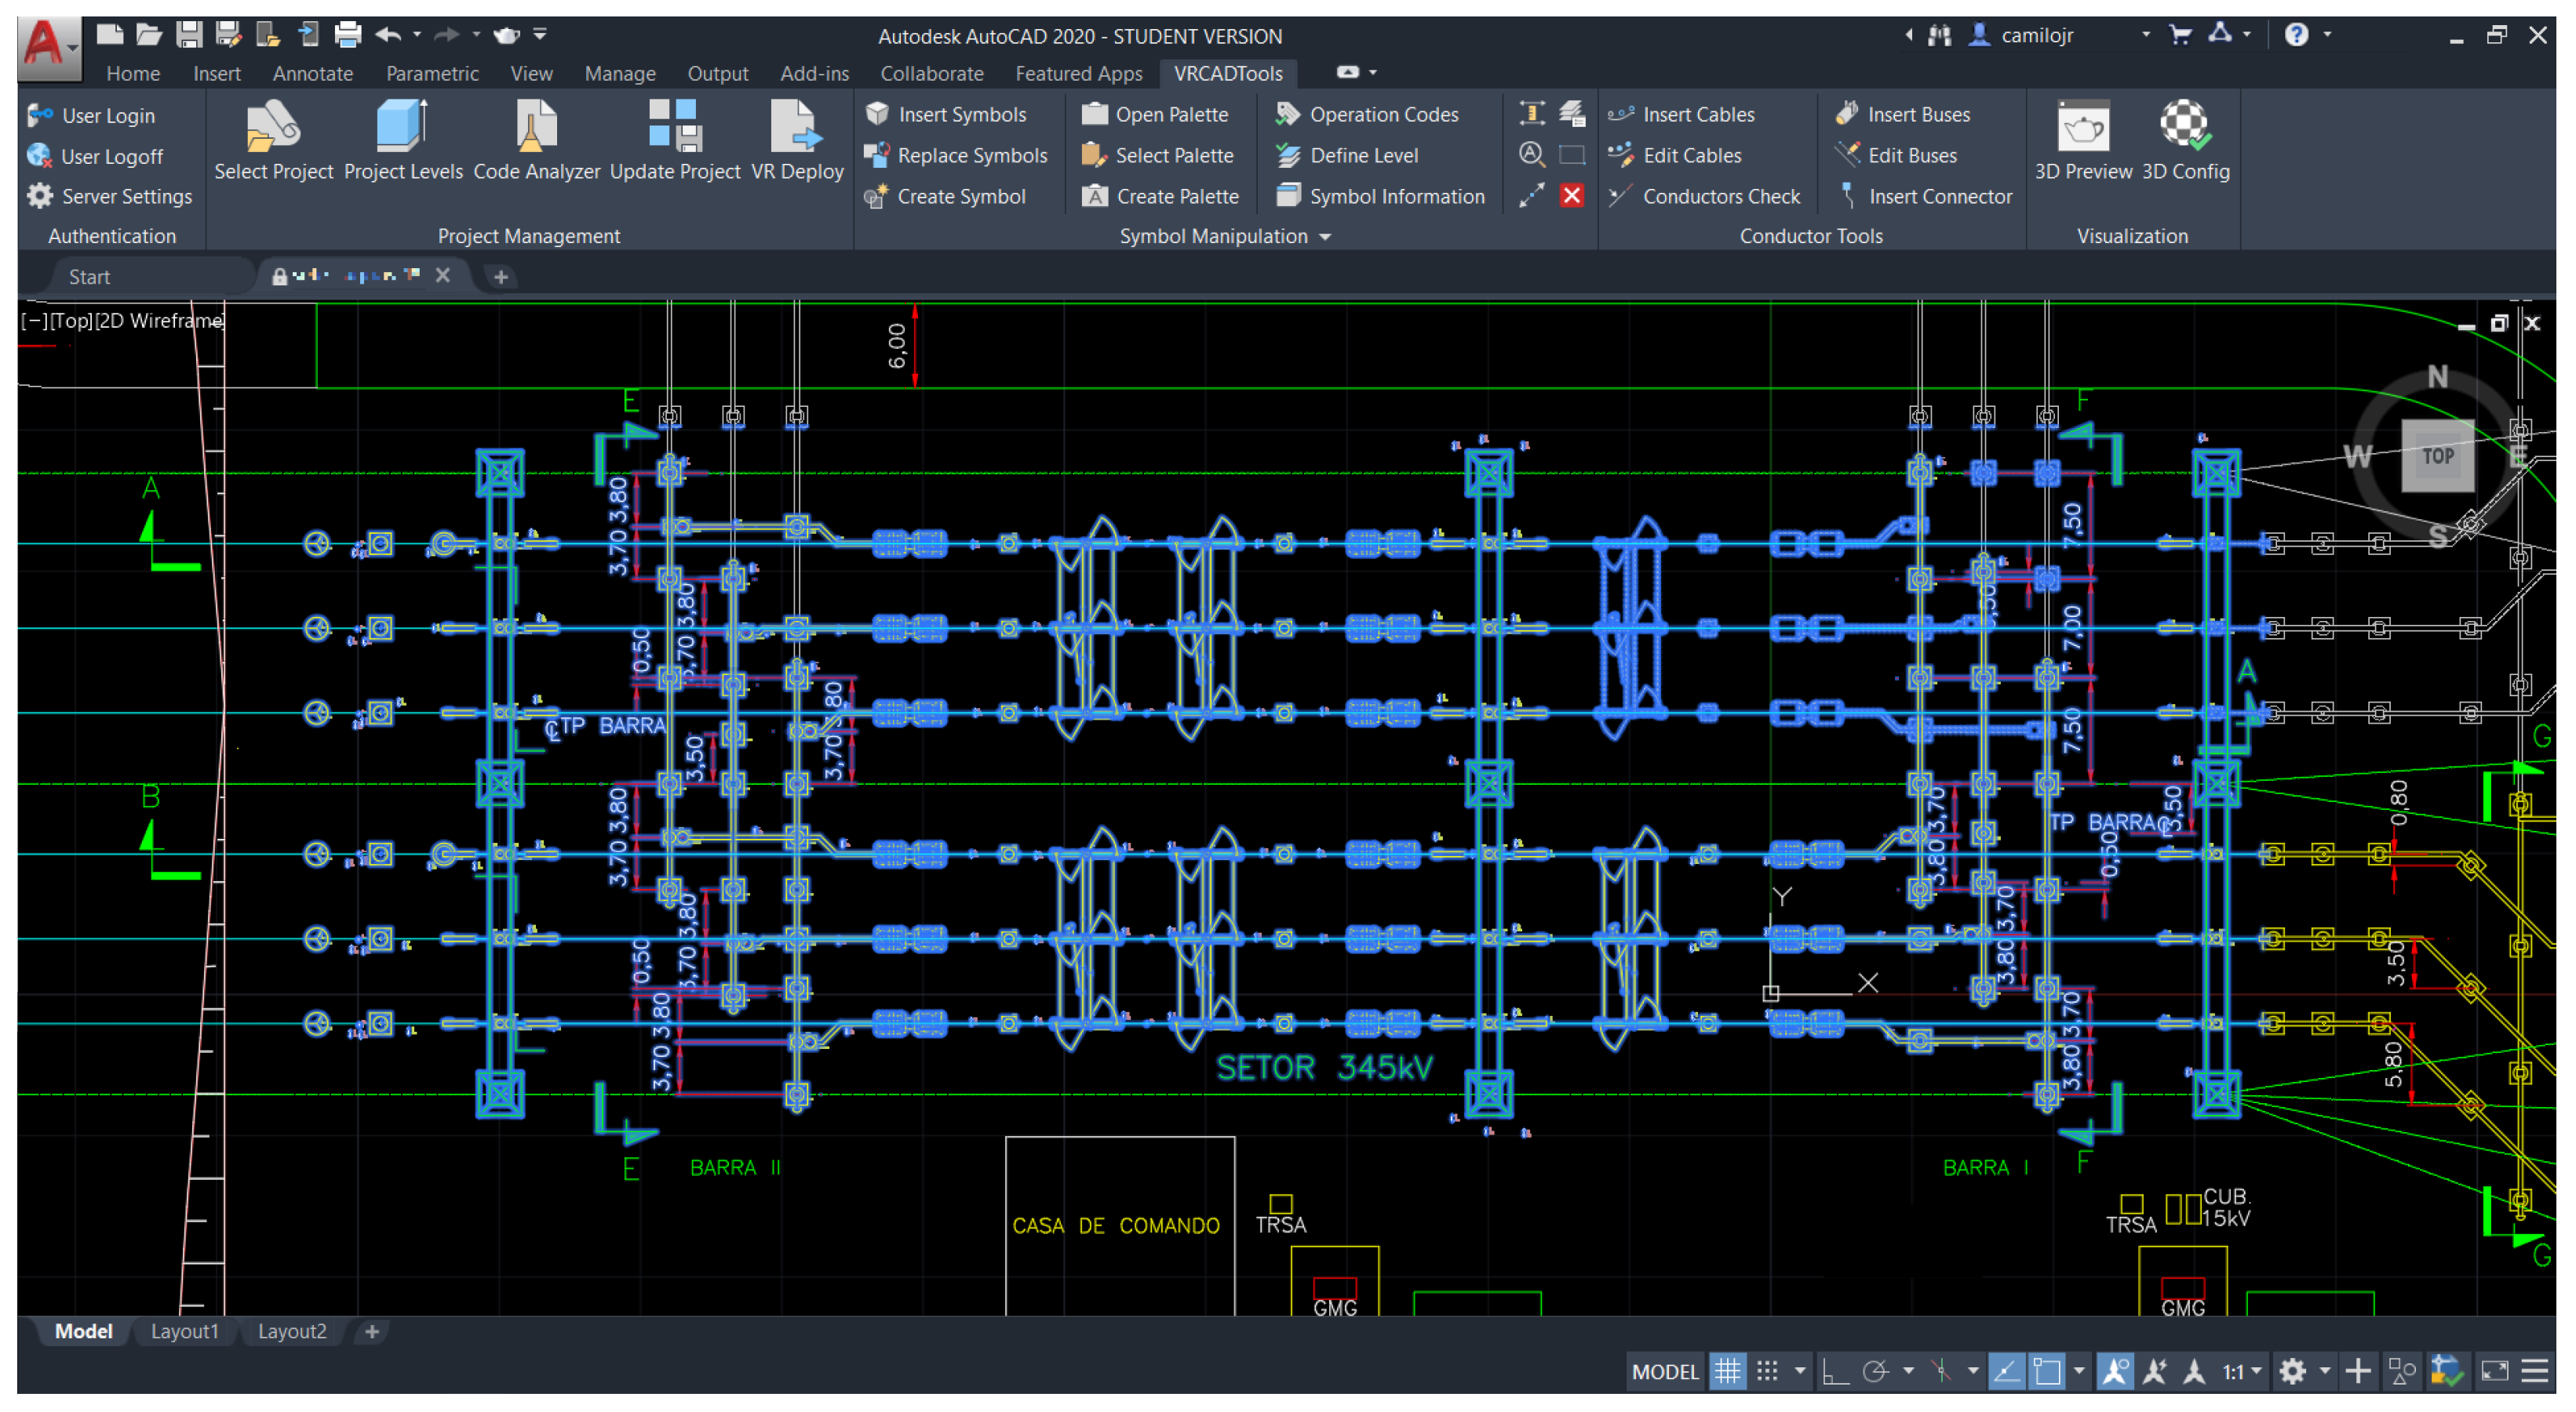Switch to the Layout1 tab

point(184,1331)
